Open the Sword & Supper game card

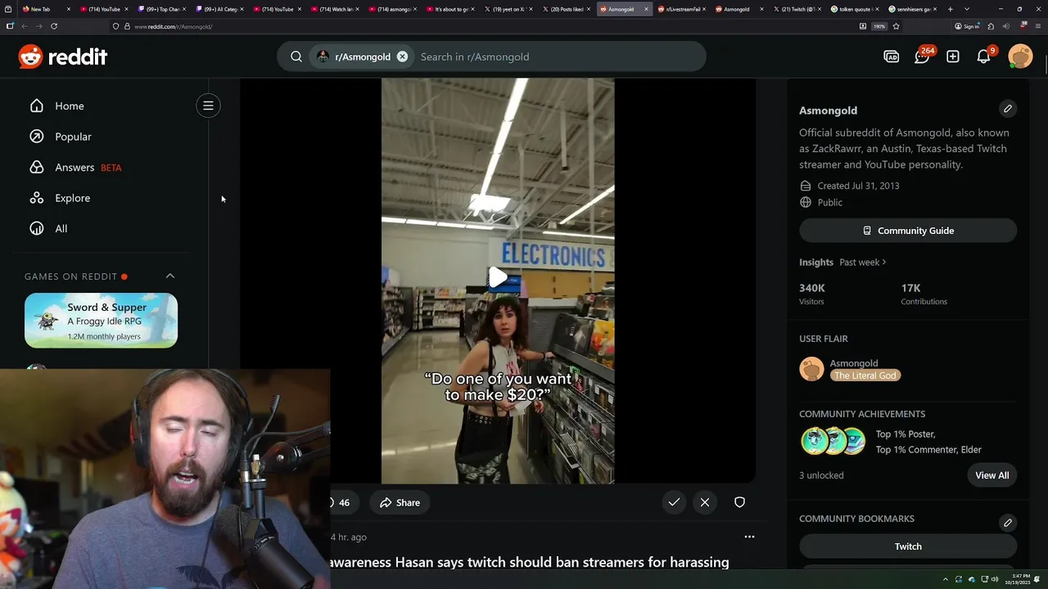click(101, 321)
